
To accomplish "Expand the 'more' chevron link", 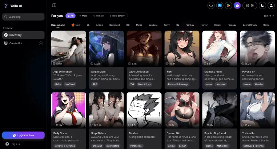I will coord(269,16).
